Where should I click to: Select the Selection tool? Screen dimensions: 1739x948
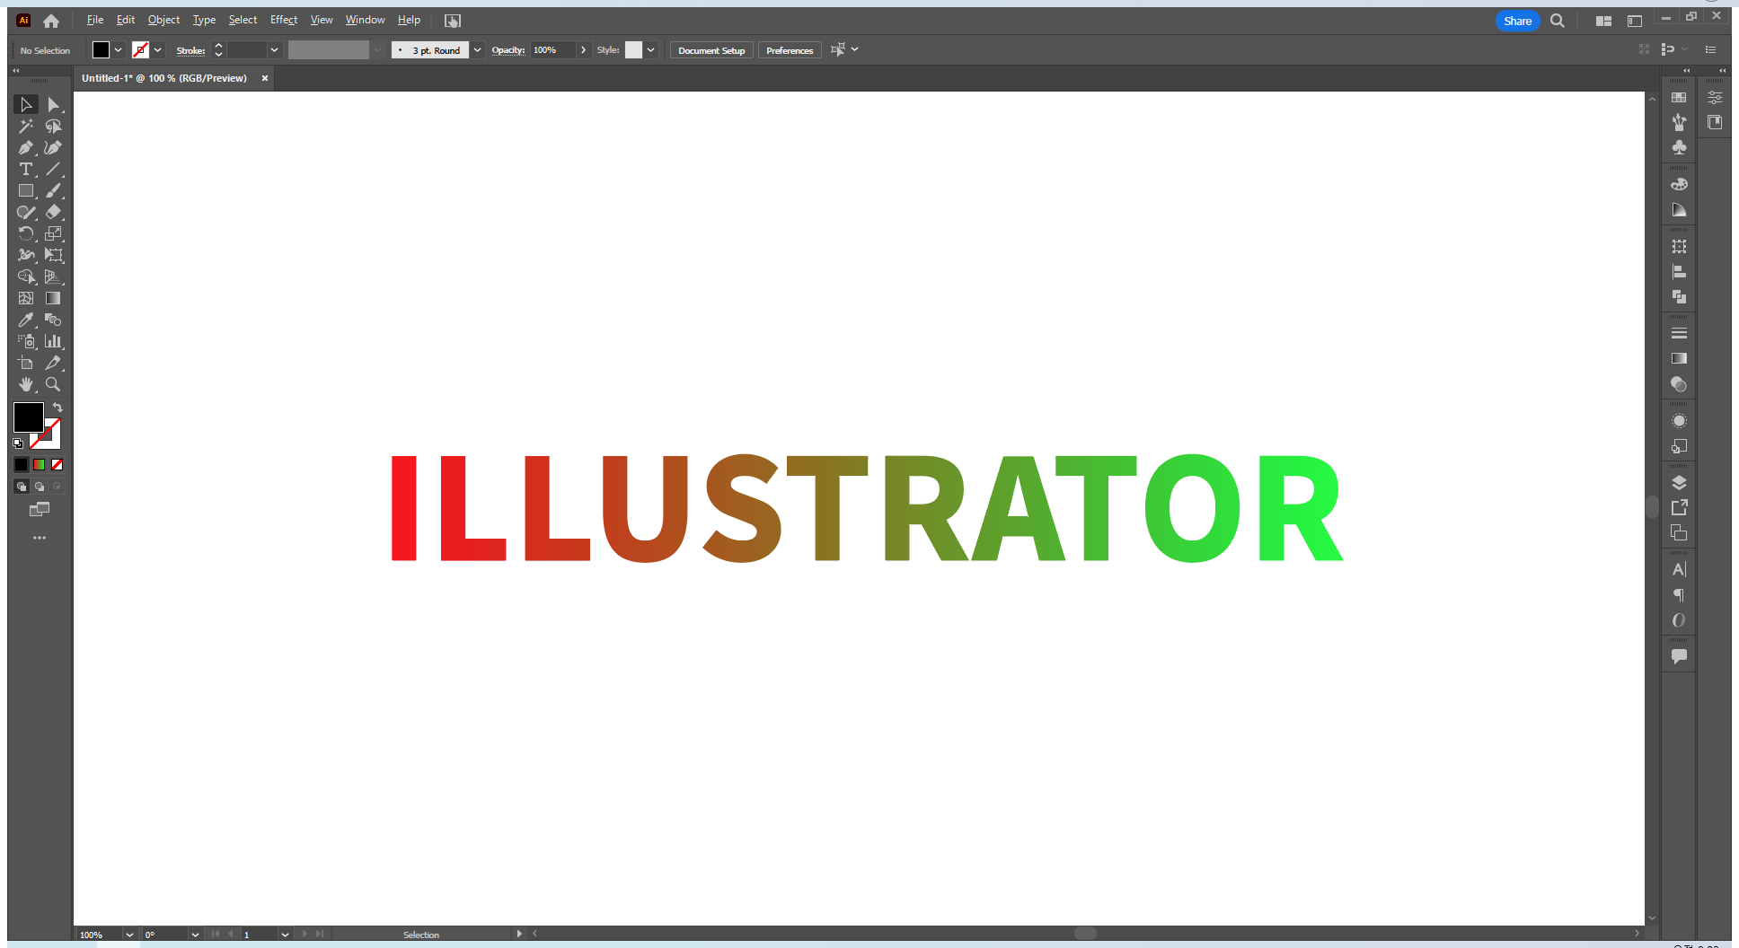26,105
